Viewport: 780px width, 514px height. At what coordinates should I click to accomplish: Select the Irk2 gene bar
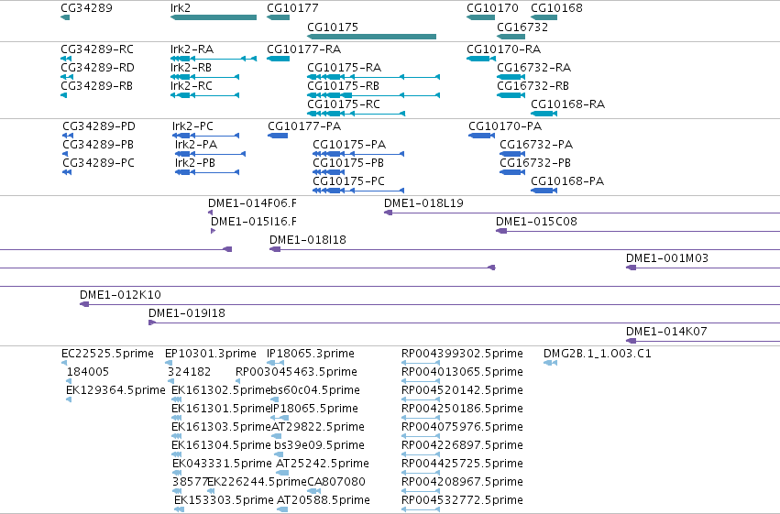214,17
